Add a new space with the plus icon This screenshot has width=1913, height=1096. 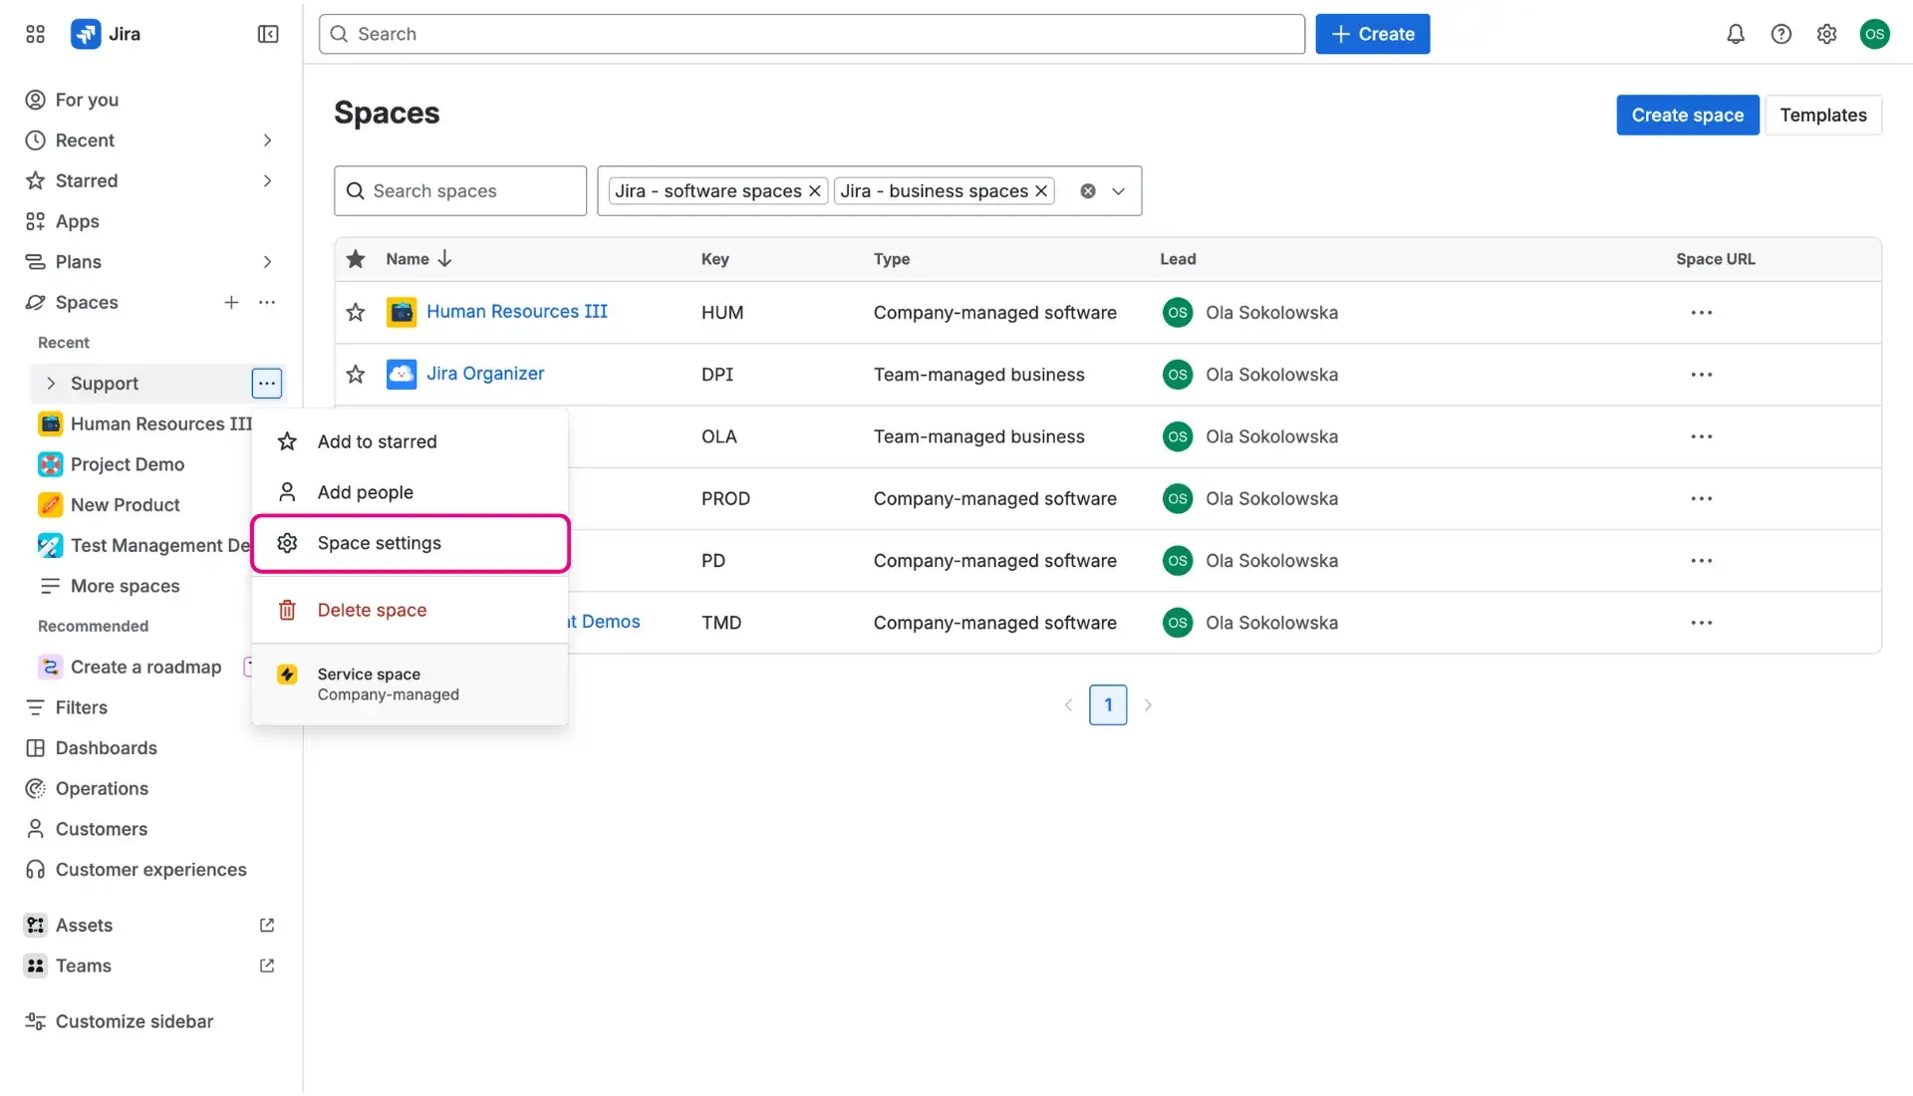[x=231, y=302]
